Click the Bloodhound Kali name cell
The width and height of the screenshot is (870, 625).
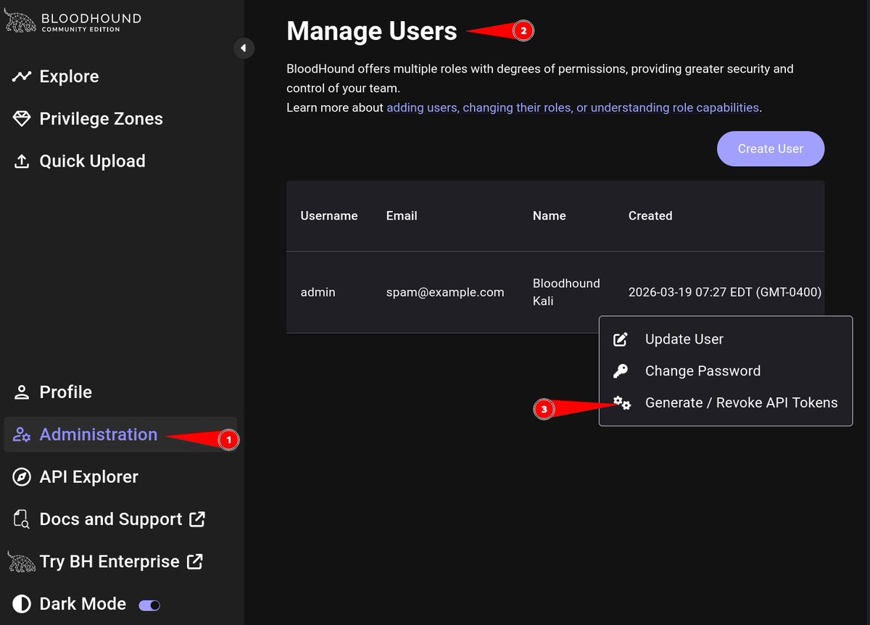coord(566,292)
